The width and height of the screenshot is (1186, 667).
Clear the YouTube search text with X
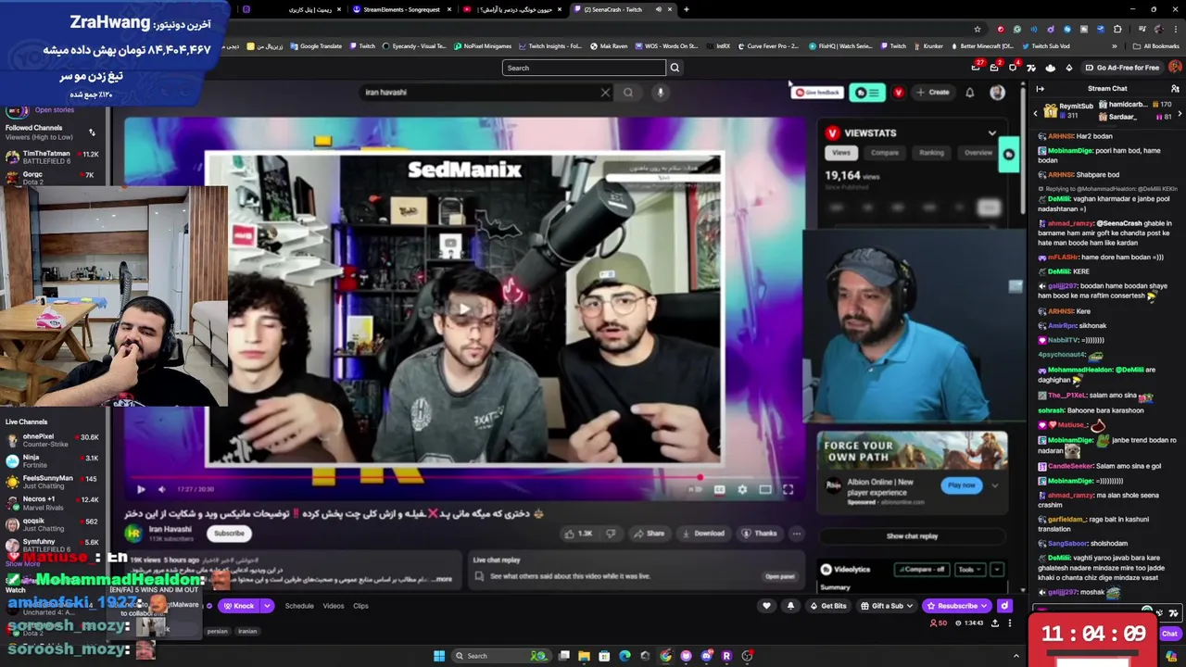click(x=605, y=92)
